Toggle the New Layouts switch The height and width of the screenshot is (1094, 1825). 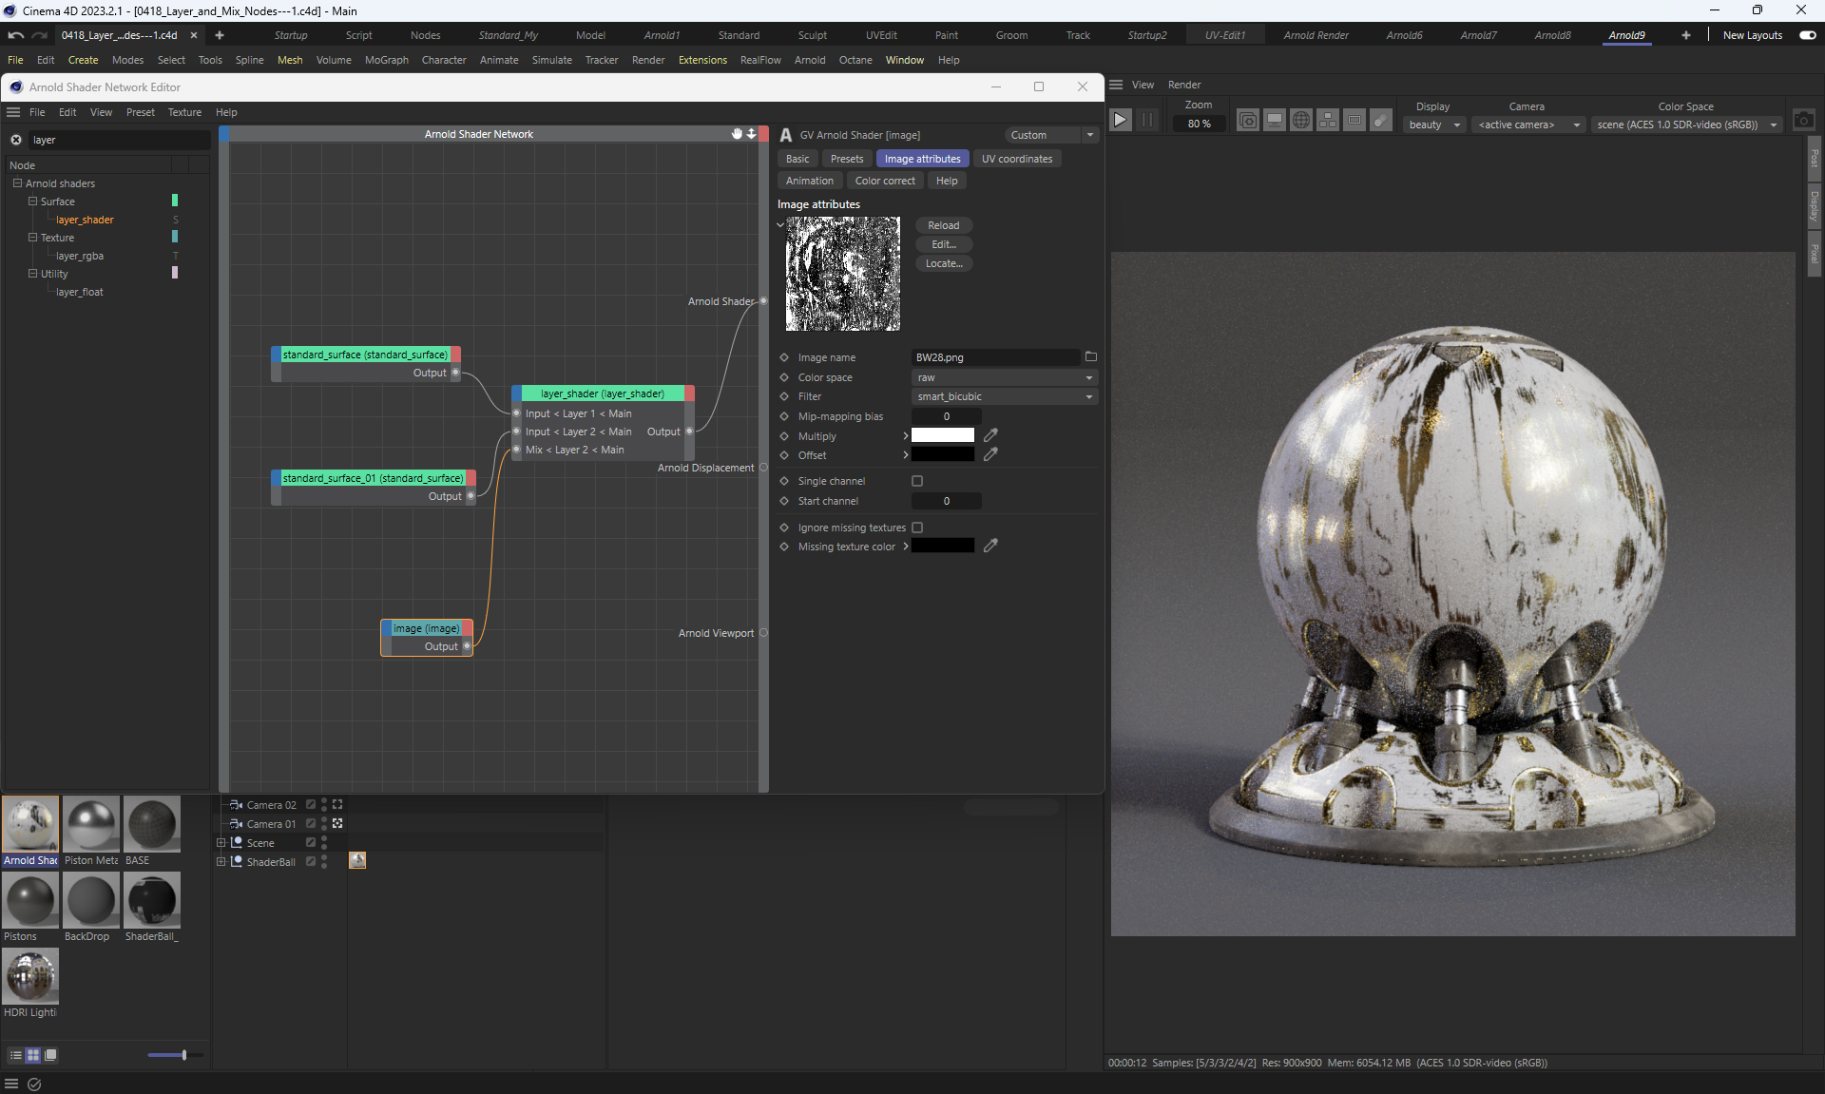pyautogui.click(x=1807, y=35)
